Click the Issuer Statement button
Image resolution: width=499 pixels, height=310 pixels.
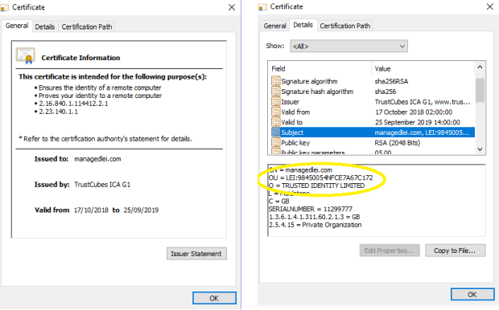point(196,254)
